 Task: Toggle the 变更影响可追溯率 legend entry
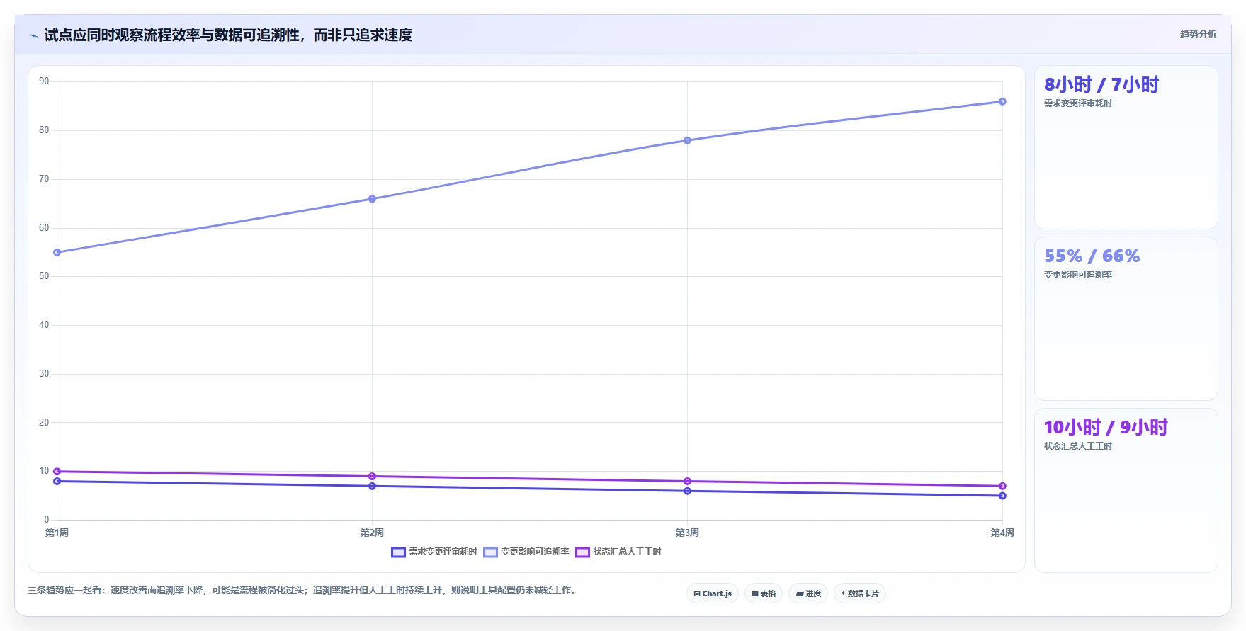tap(526, 552)
